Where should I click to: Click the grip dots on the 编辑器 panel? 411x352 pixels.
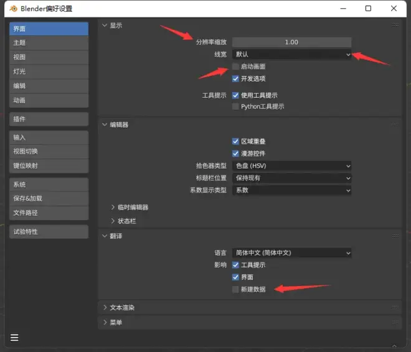(x=395, y=124)
